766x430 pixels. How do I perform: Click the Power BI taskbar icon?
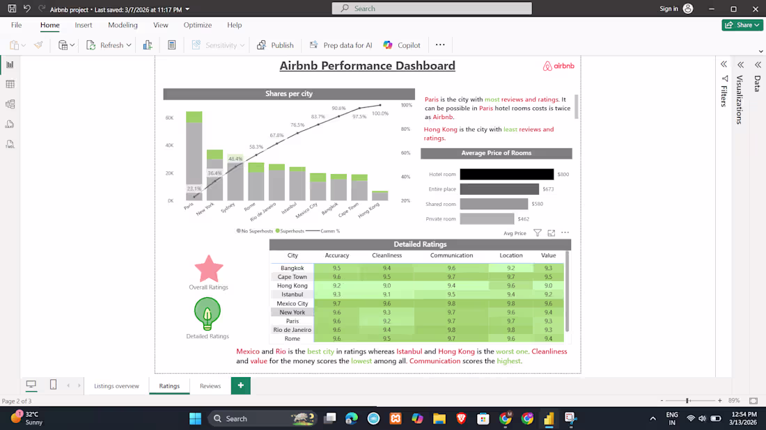(549, 418)
